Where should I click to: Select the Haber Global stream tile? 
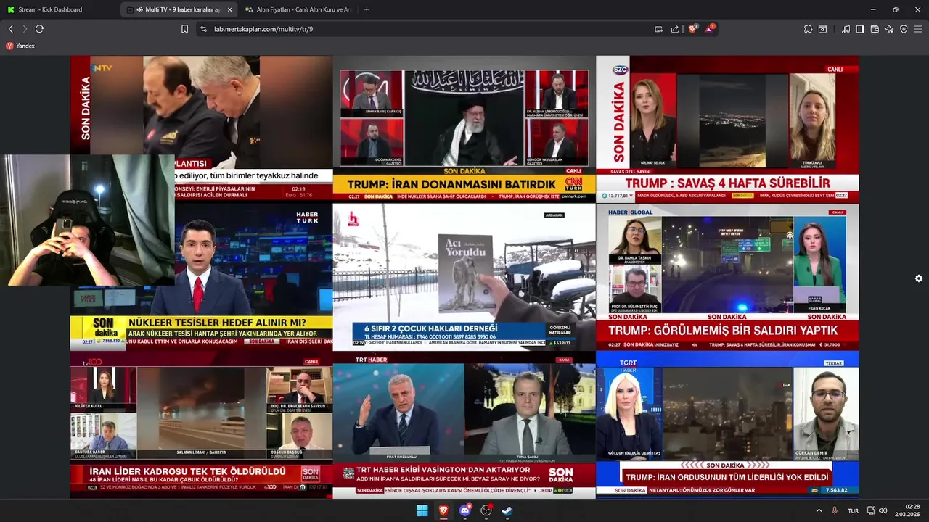pyautogui.click(x=727, y=277)
